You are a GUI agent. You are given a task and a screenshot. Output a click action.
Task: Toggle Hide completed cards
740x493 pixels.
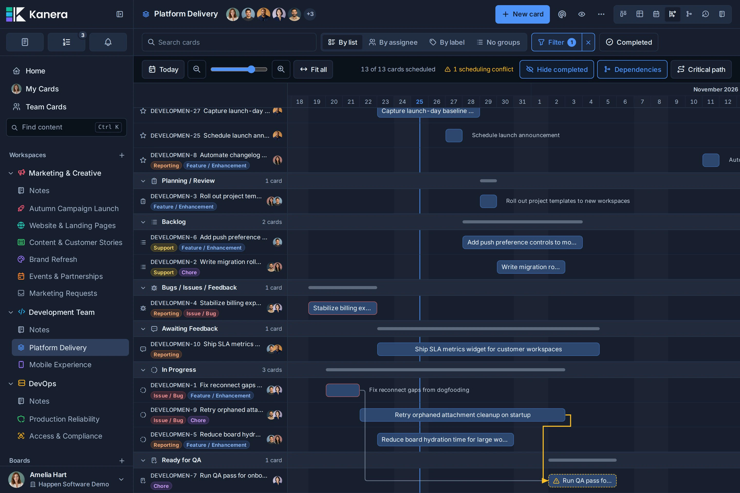pos(557,69)
